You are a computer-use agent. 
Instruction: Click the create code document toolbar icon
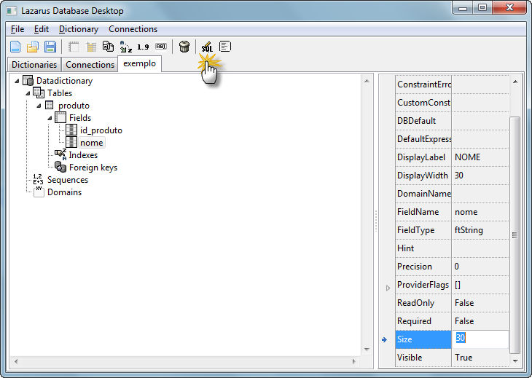(225, 47)
